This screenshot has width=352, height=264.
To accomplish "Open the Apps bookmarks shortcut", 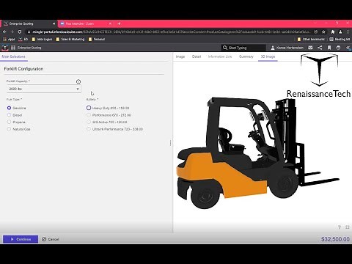I will click(9, 39).
